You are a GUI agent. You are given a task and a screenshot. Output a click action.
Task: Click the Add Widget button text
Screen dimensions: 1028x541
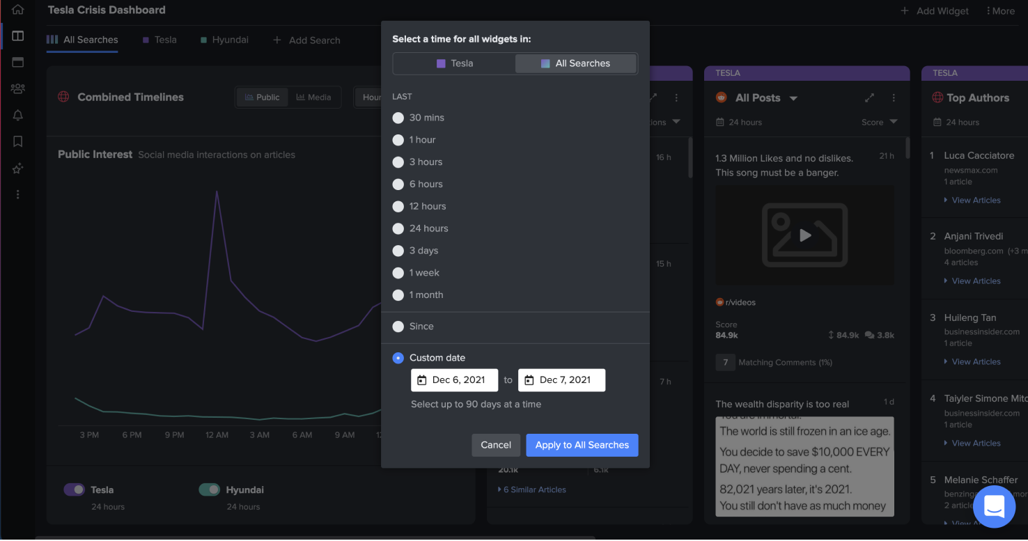(943, 11)
